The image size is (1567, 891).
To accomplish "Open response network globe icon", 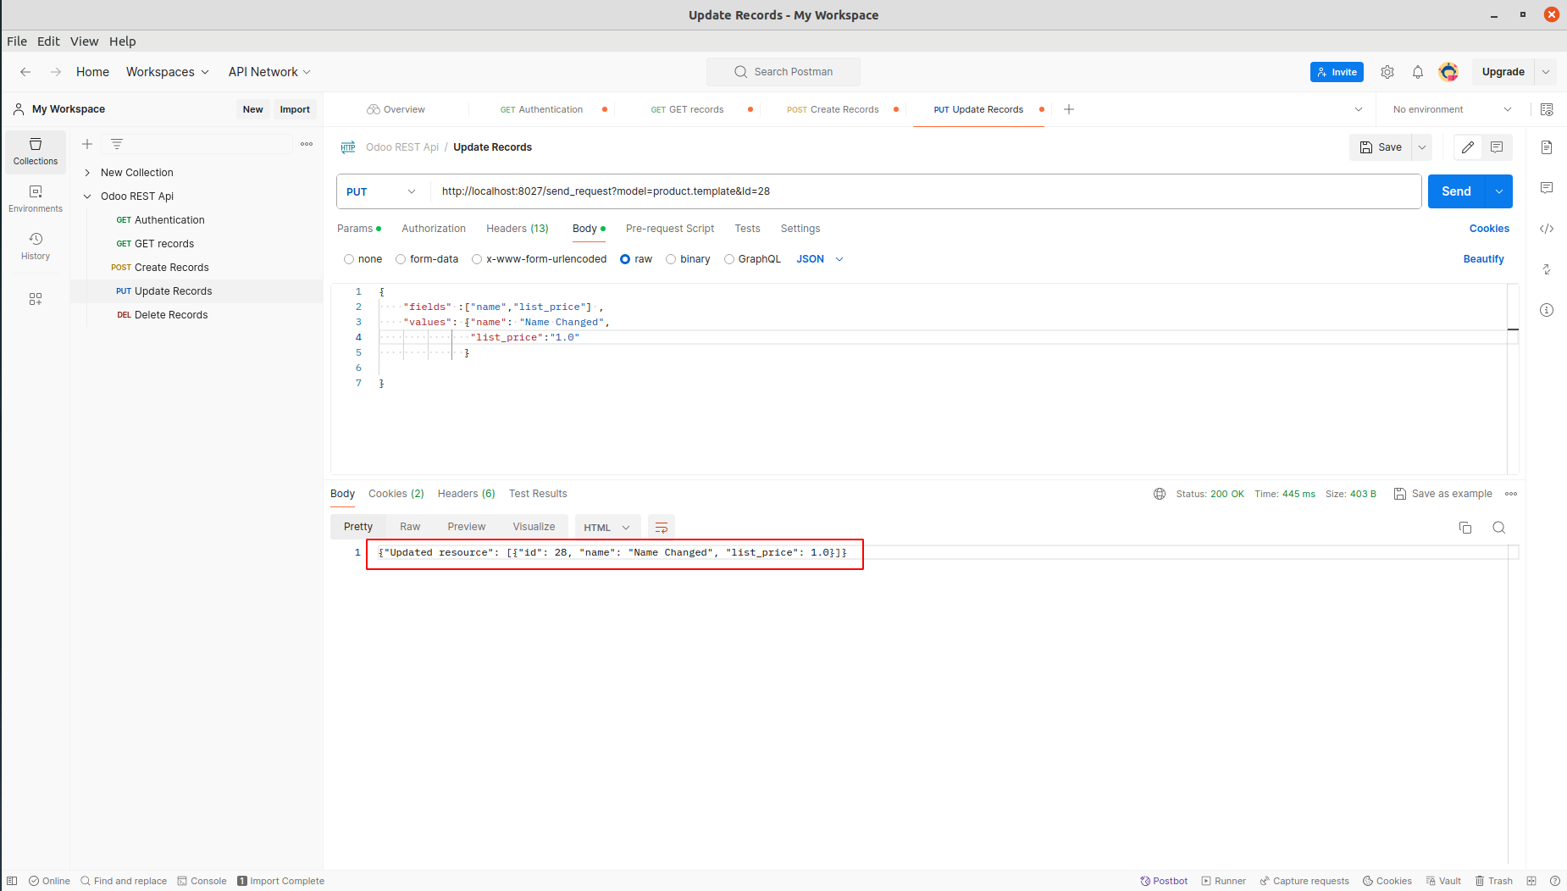I will point(1160,494).
